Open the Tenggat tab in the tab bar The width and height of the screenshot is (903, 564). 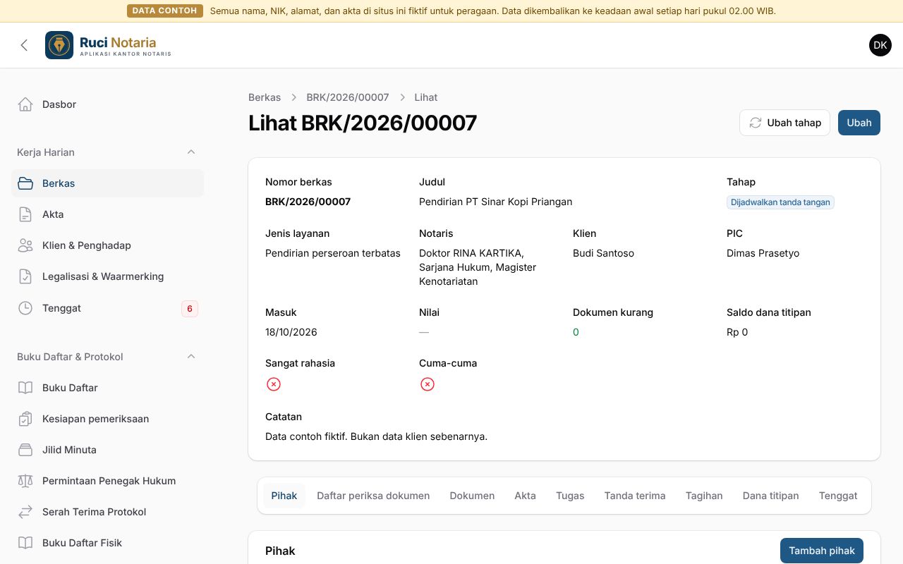click(838, 496)
